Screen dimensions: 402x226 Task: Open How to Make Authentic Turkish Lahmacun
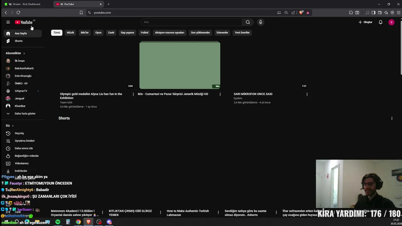coord(188,213)
